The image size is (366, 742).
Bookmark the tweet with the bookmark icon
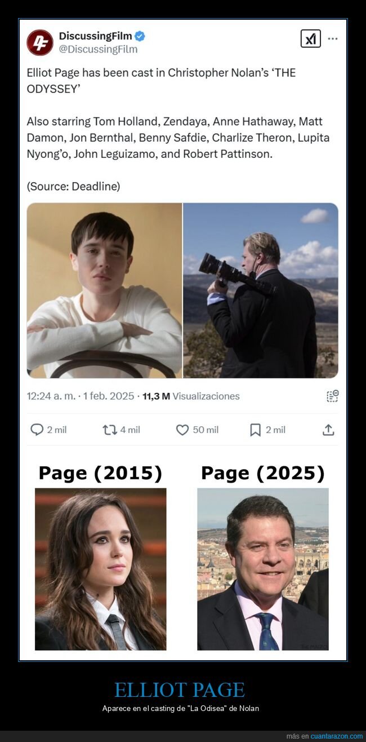coord(255,430)
